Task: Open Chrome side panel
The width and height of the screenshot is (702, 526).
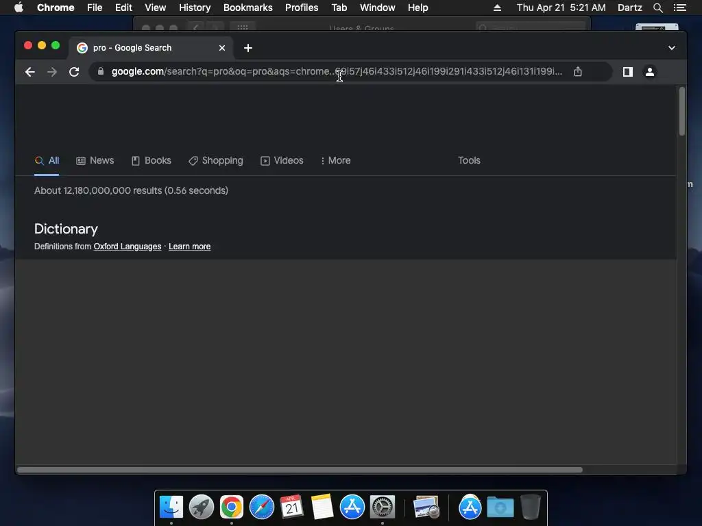Action: 628,71
